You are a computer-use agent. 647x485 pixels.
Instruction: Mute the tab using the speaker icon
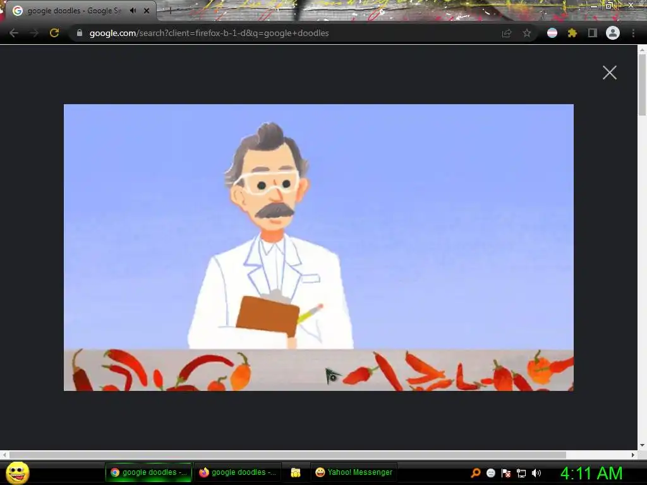(x=133, y=11)
